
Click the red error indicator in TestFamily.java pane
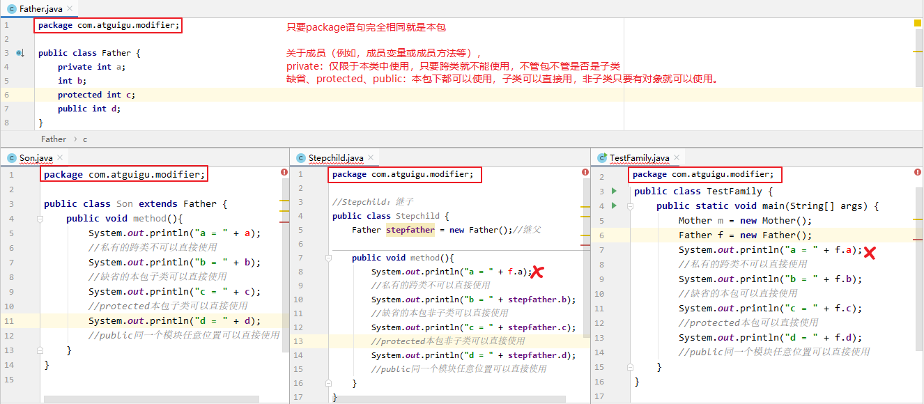tap(918, 171)
